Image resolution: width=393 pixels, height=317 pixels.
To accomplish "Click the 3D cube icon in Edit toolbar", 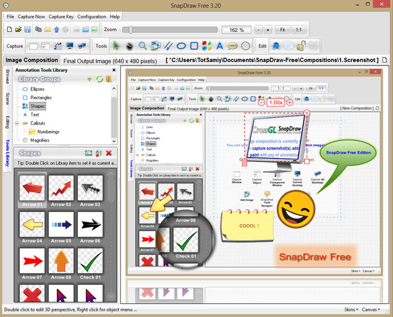I will click(276, 46).
